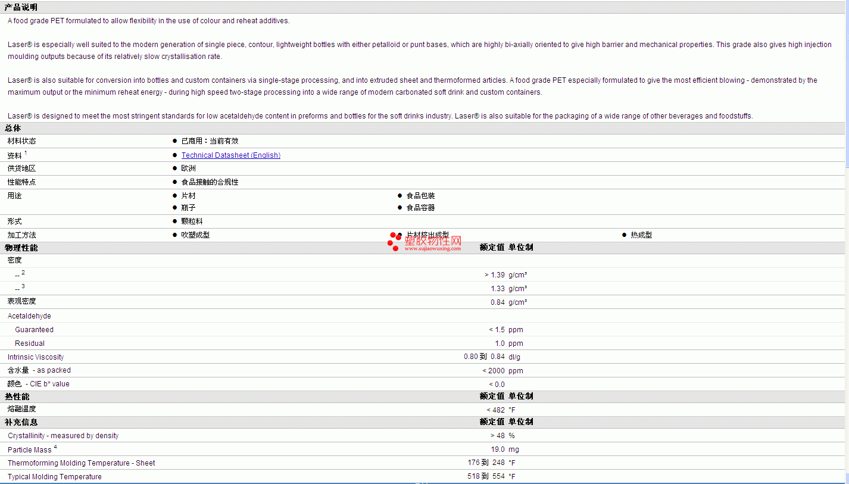
Task: Select the 性能特点 row label
Action: click(x=21, y=182)
